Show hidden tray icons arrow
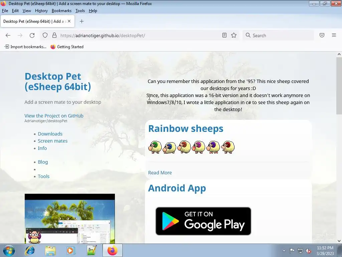Image resolution: width=342 pixels, height=257 pixels. click(284, 251)
